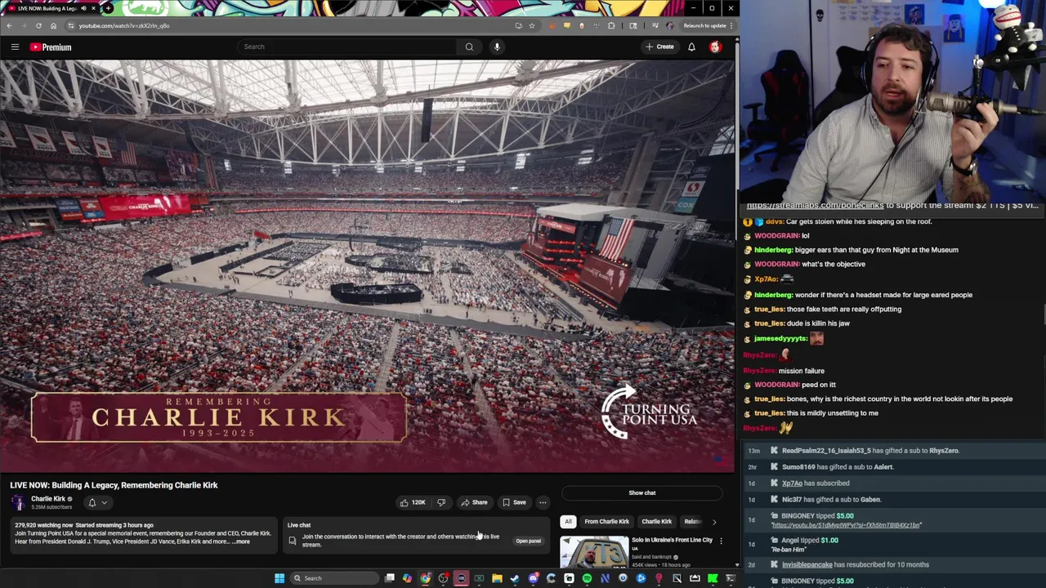Click the Create button

[x=659, y=47]
